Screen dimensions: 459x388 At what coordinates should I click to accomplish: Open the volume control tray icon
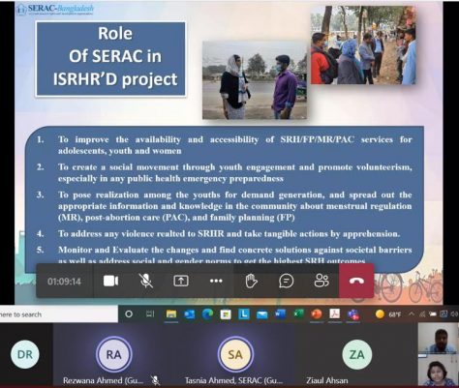pyautogui.click(x=454, y=313)
